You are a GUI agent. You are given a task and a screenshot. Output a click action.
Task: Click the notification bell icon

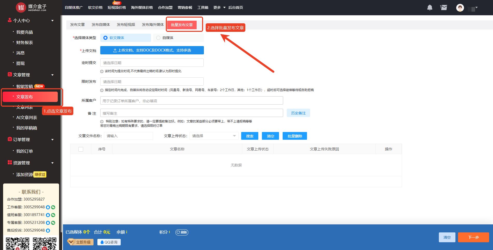tap(430, 8)
